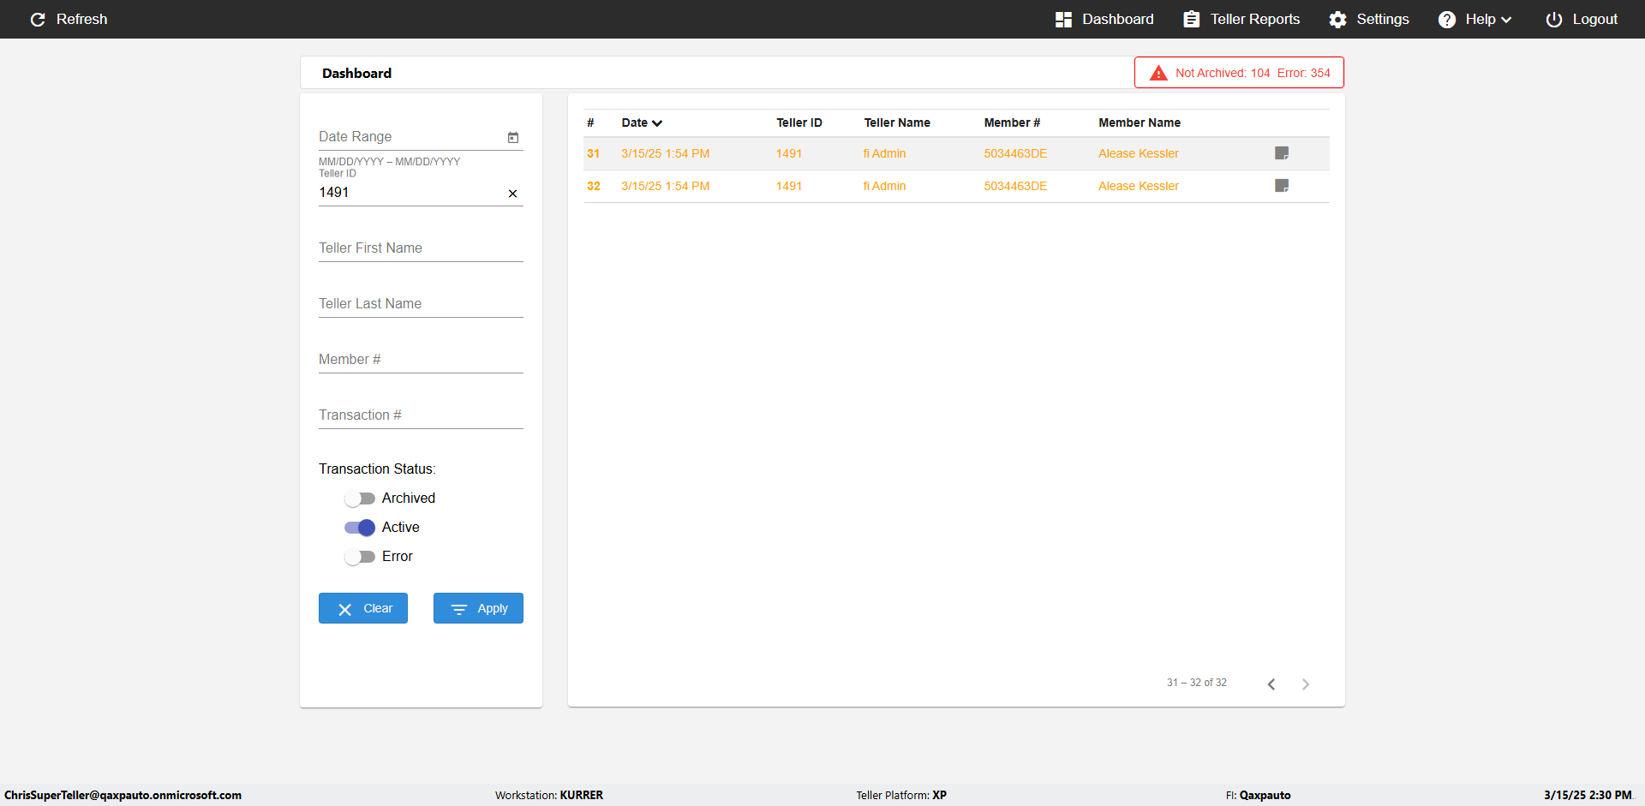This screenshot has height=806, width=1645.
Task: Click Alease Kessler in row 31
Action: (1139, 153)
